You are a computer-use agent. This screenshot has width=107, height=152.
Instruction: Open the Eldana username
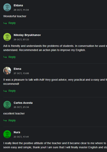click(18, 5)
